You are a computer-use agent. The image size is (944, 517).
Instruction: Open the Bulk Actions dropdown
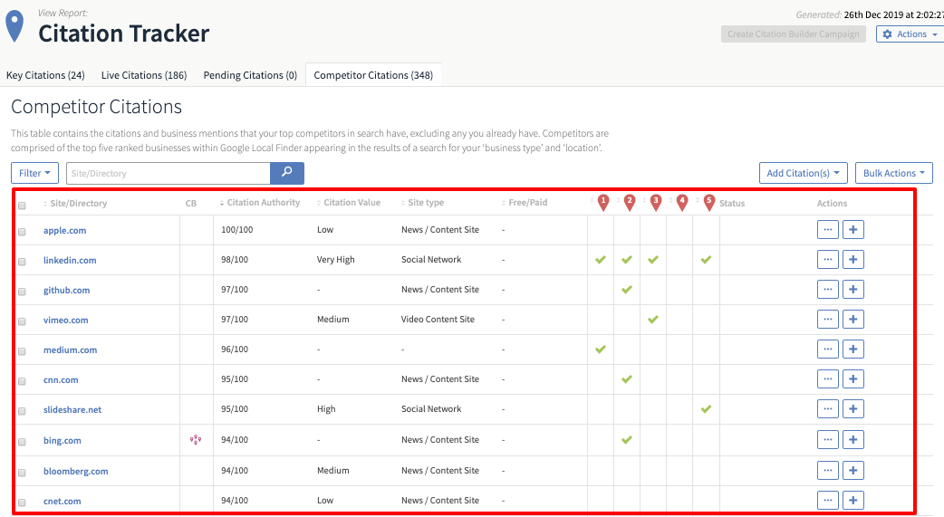tap(894, 173)
